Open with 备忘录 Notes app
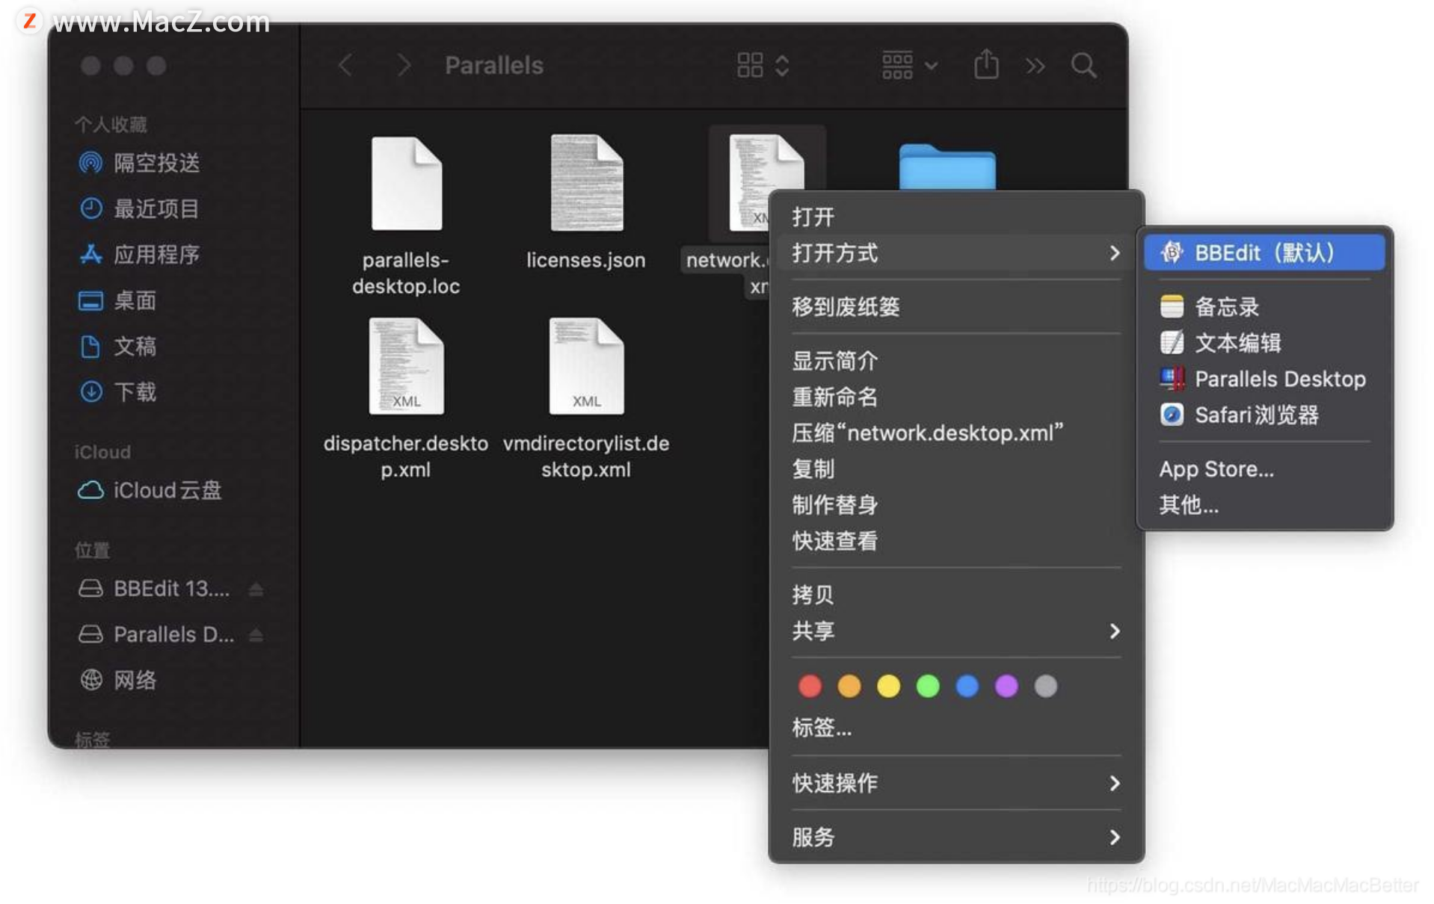Image resolution: width=1434 pixels, height=904 pixels. [x=1264, y=306]
